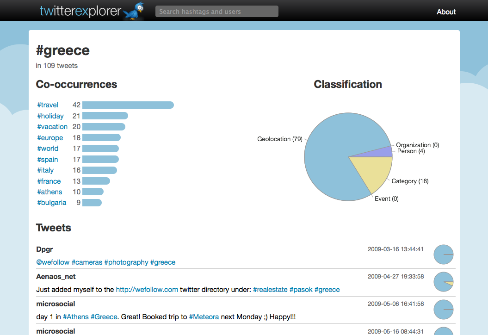Click the #greece page heading

[x=62, y=50]
